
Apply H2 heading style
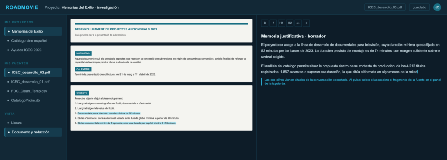pyautogui.click(x=290, y=23)
